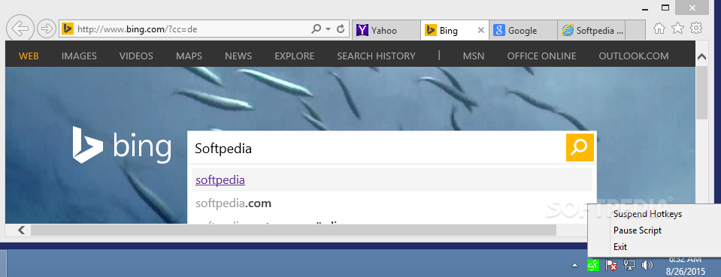The width and height of the screenshot is (721, 277).
Task: Open MAPS in Bing navigation bar
Action: (189, 56)
